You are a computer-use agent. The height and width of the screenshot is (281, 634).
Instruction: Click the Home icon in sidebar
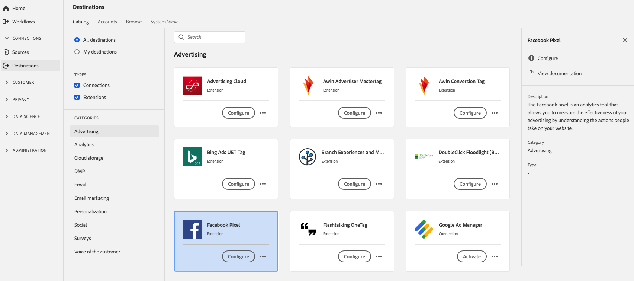click(x=6, y=8)
